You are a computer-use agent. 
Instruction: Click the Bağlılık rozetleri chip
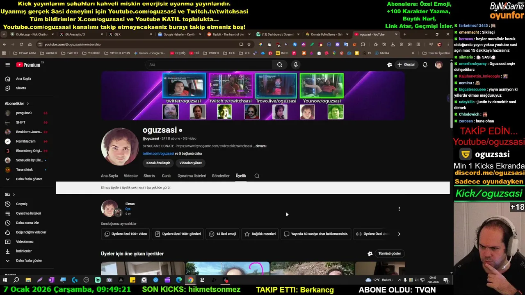(x=260, y=234)
